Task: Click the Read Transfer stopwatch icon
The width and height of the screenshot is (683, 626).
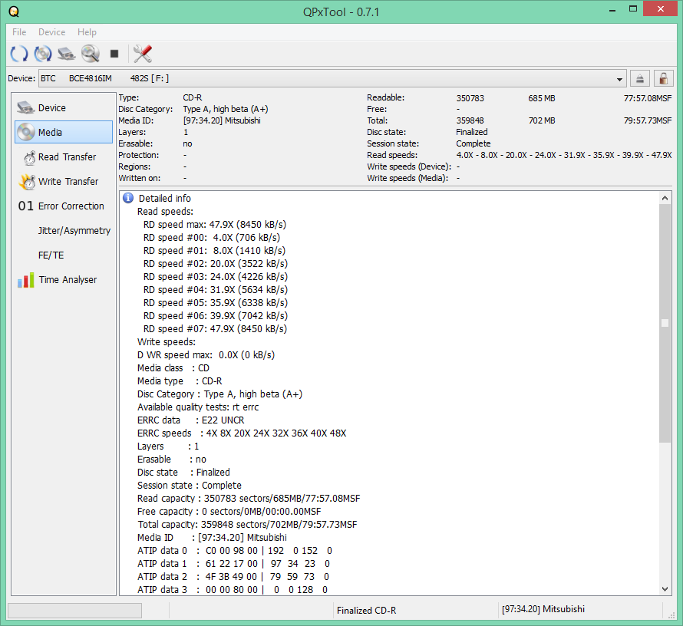Action: [x=29, y=157]
